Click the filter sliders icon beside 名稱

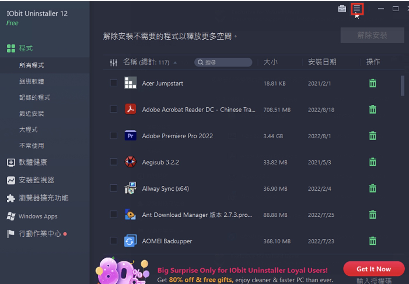113,62
